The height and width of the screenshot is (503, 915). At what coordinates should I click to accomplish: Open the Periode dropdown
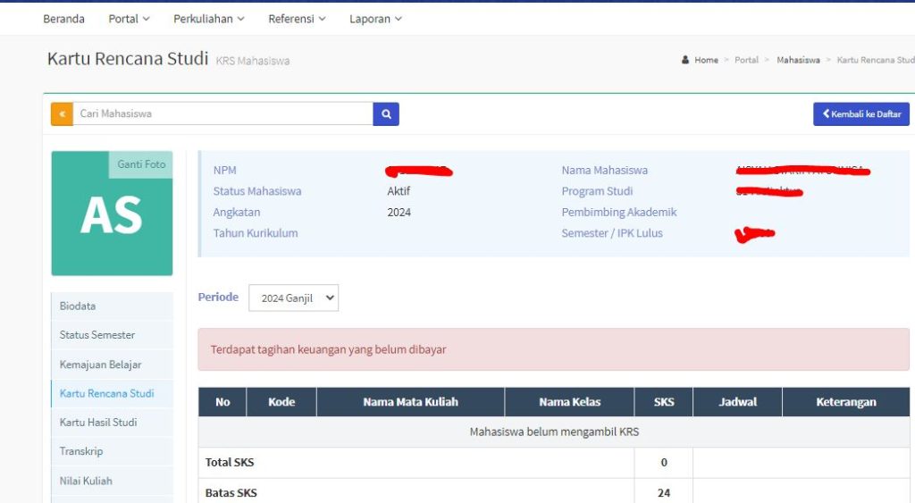click(293, 298)
